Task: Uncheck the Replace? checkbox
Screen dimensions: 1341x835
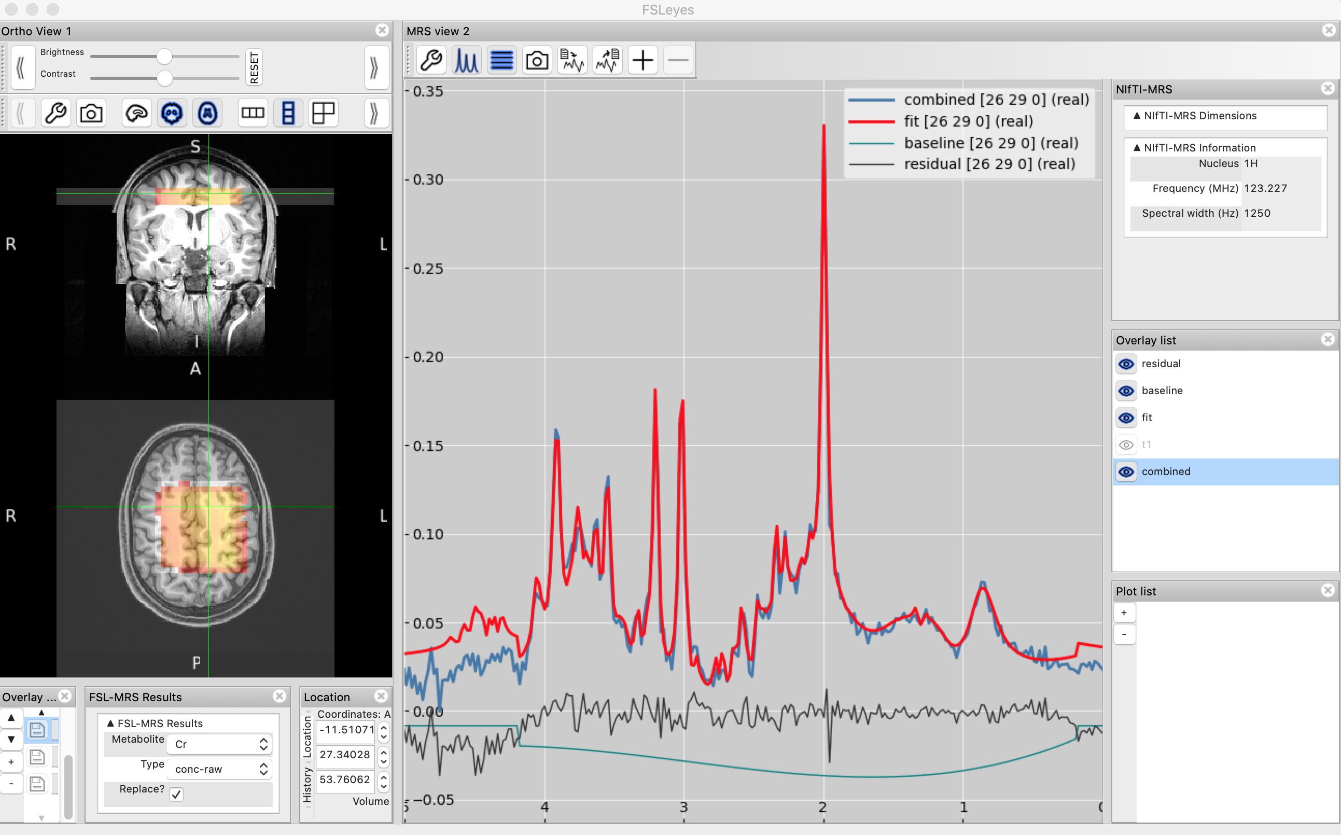Action: click(x=176, y=794)
